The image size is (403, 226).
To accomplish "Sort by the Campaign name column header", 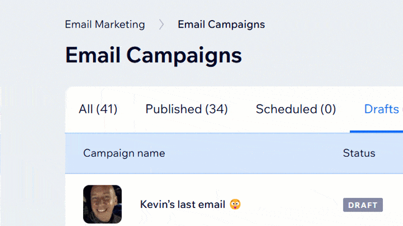I will (124, 153).
